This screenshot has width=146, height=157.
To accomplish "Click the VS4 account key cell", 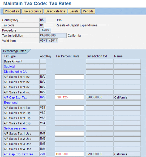I will 43,123.
